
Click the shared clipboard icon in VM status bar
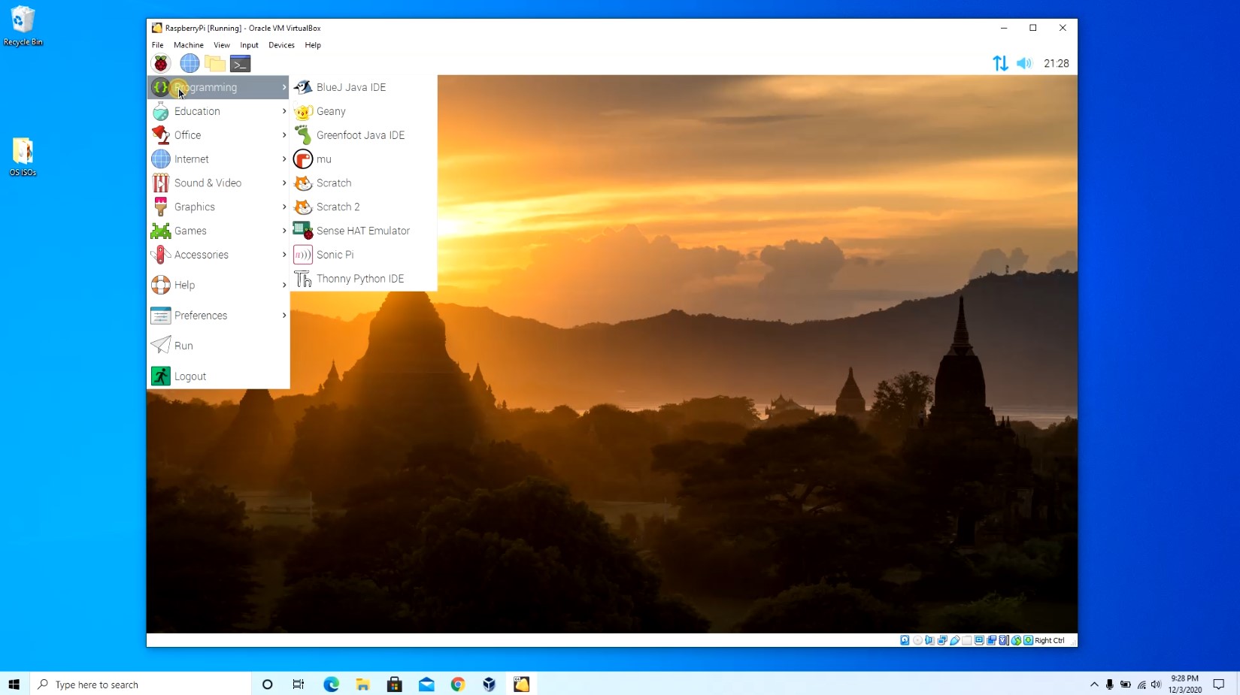click(991, 640)
